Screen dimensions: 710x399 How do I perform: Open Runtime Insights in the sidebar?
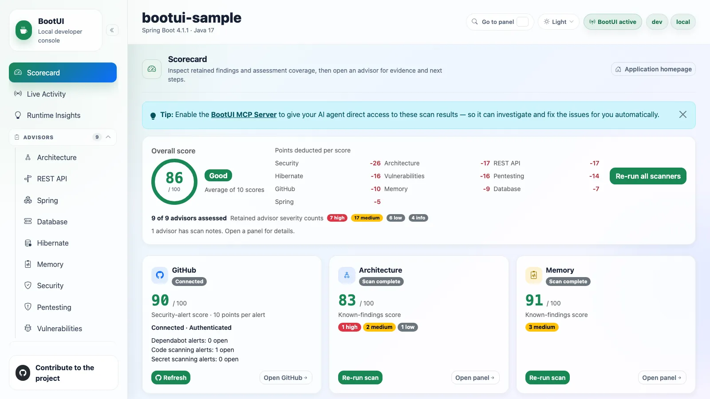pyautogui.click(x=63, y=115)
